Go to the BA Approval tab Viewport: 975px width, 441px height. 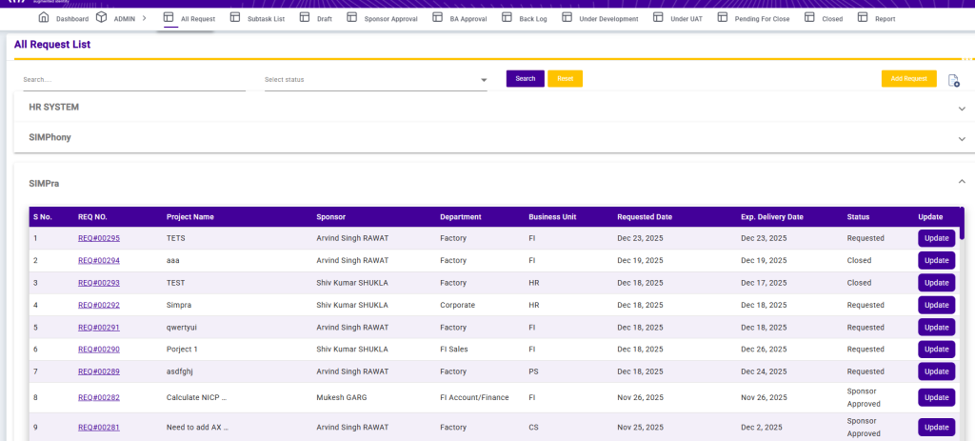click(467, 19)
